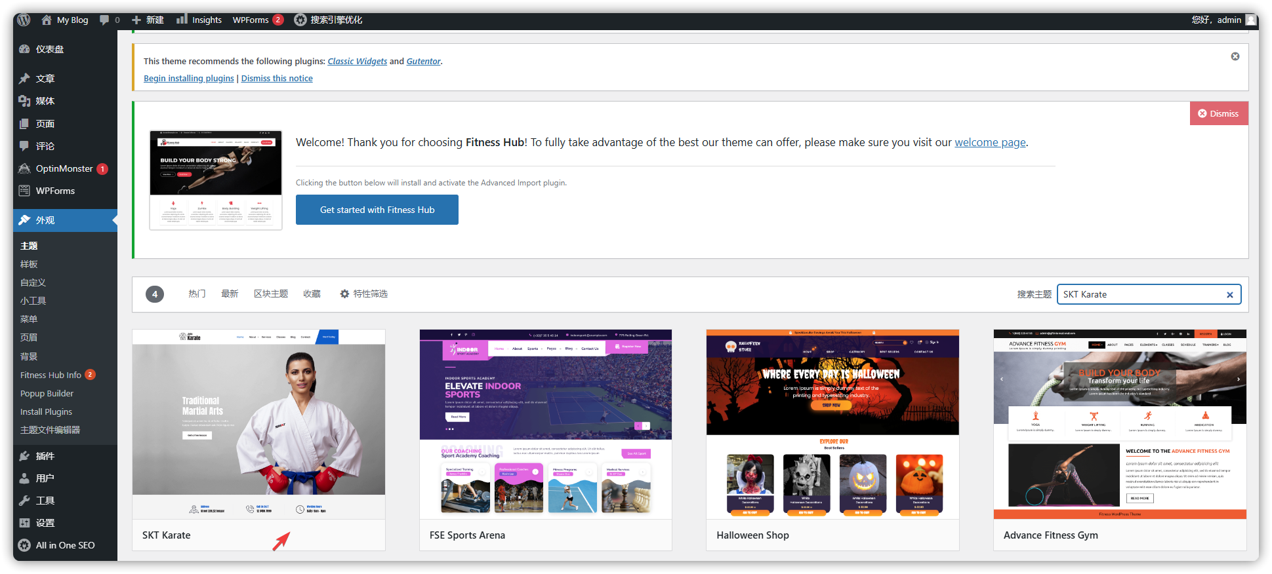Click the WordPress logo in admin bar
The image size is (1272, 574).
24,20
